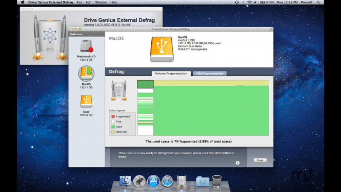Open App Store from the Dock
This screenshot has width=341, height=192.
(x=153, y=181)
